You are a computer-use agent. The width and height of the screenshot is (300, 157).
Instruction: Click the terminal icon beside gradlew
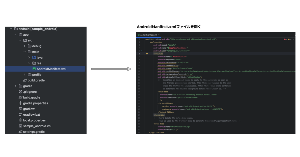click(x=20, y=109)
